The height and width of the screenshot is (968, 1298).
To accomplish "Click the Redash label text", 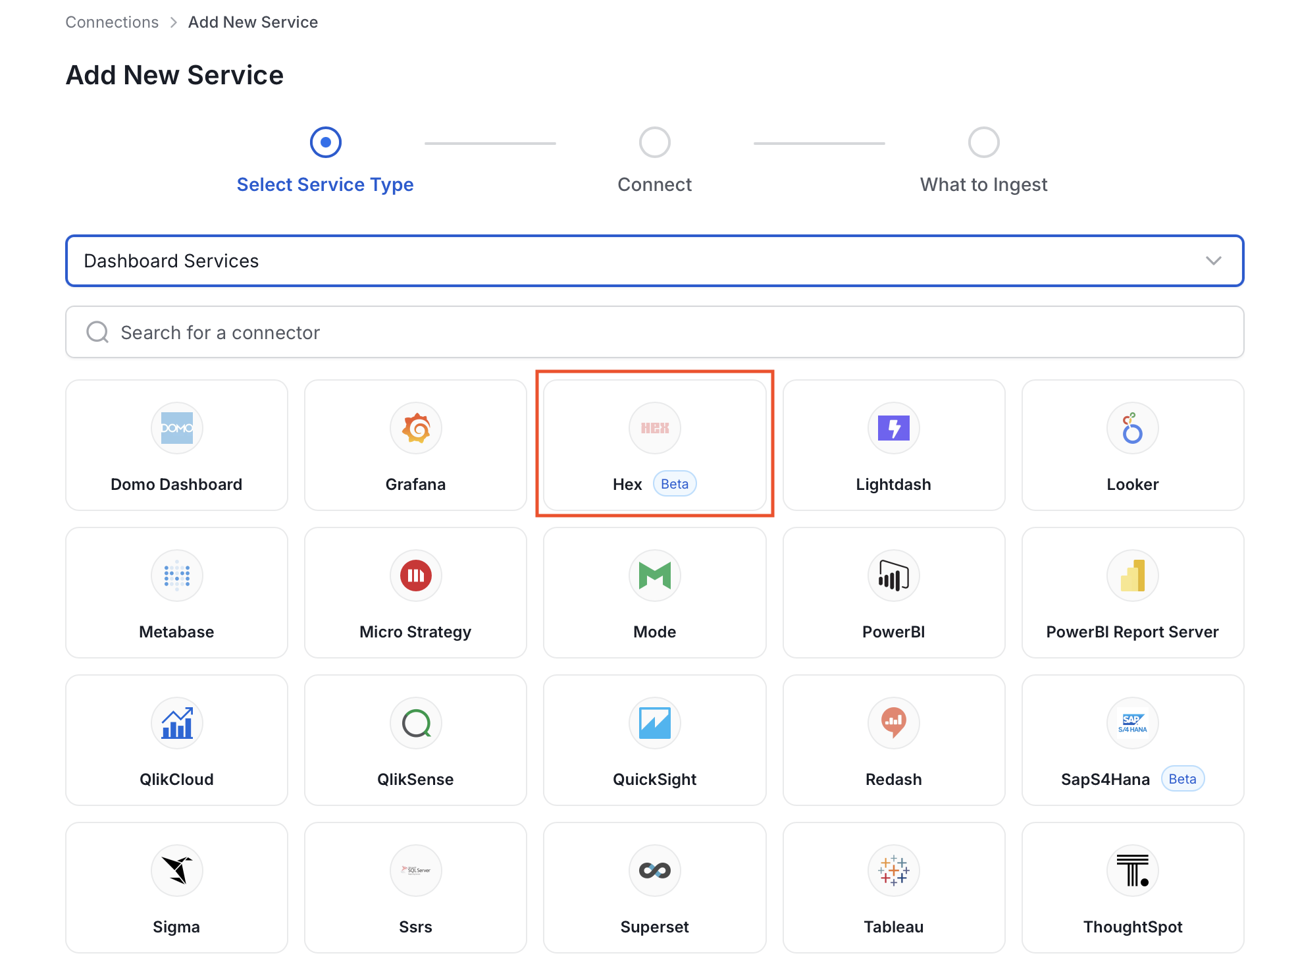I will [894, 780].
